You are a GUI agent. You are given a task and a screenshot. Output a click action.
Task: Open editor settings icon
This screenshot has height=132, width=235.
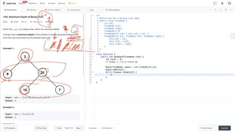(225, 10)
